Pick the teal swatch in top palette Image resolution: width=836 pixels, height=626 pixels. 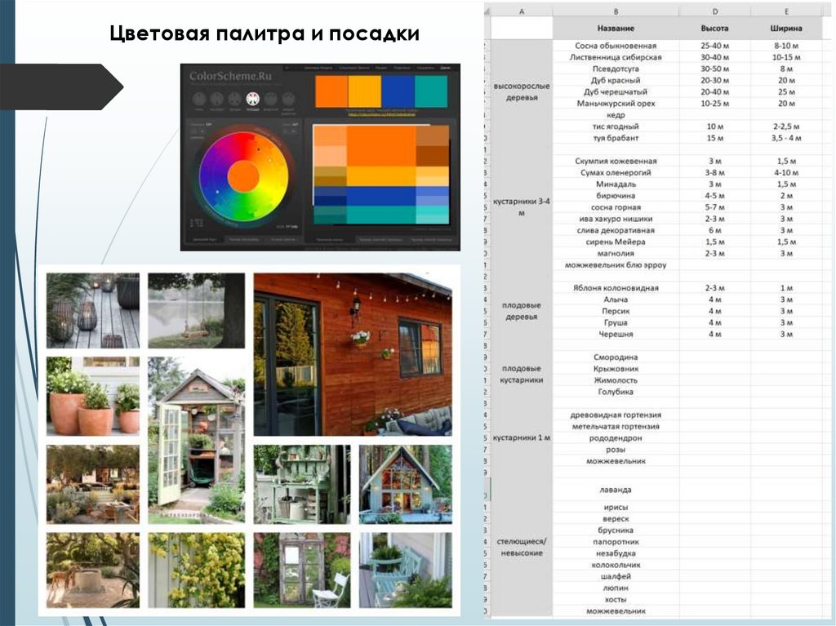pyautogui.click(x=431, y=91)
